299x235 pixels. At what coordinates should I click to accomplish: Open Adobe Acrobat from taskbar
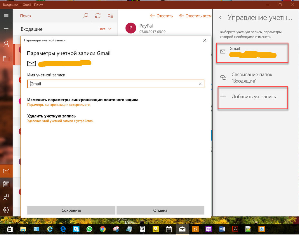tap(235, 229)
